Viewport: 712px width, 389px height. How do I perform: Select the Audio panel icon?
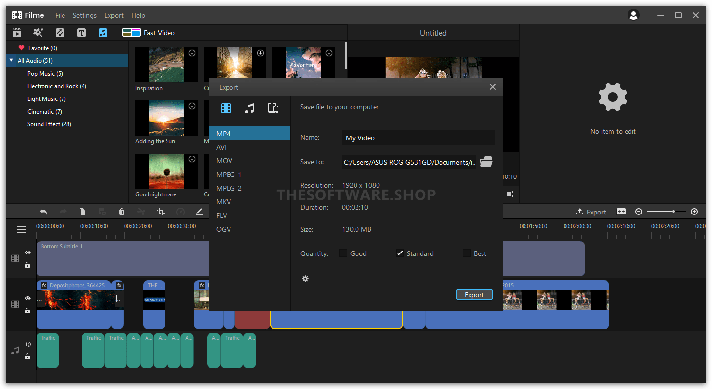(x=103, y=32)
